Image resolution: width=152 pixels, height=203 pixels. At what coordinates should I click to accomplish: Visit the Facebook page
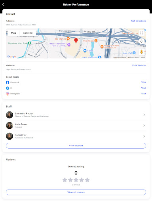point(144,82)
